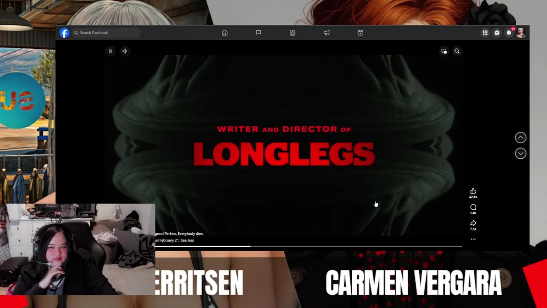Open the Ads megaphone tab

326,33
